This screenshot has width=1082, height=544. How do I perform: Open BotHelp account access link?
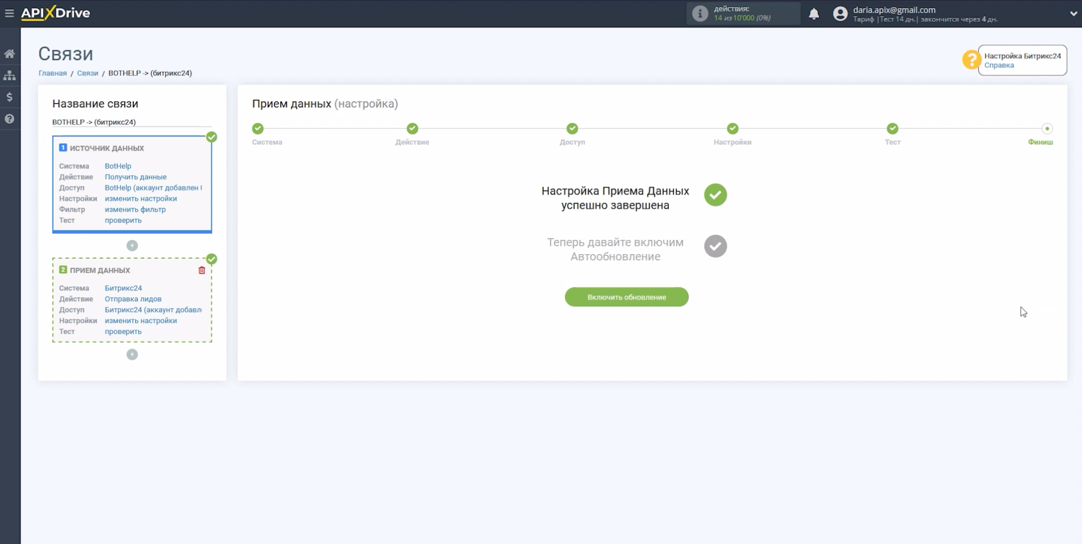[153, 188]
